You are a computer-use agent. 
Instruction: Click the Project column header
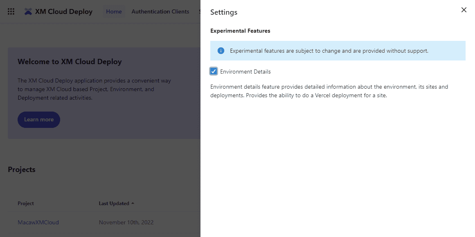pos(26,203)
